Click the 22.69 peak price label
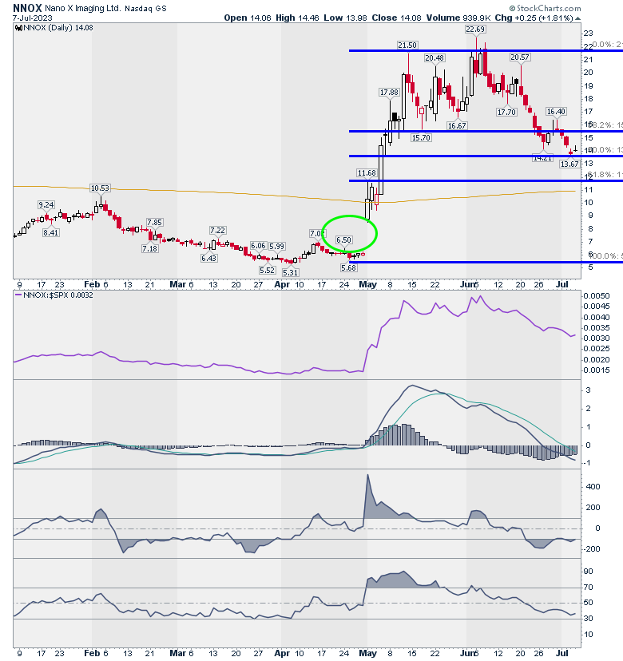 (475, 30)
